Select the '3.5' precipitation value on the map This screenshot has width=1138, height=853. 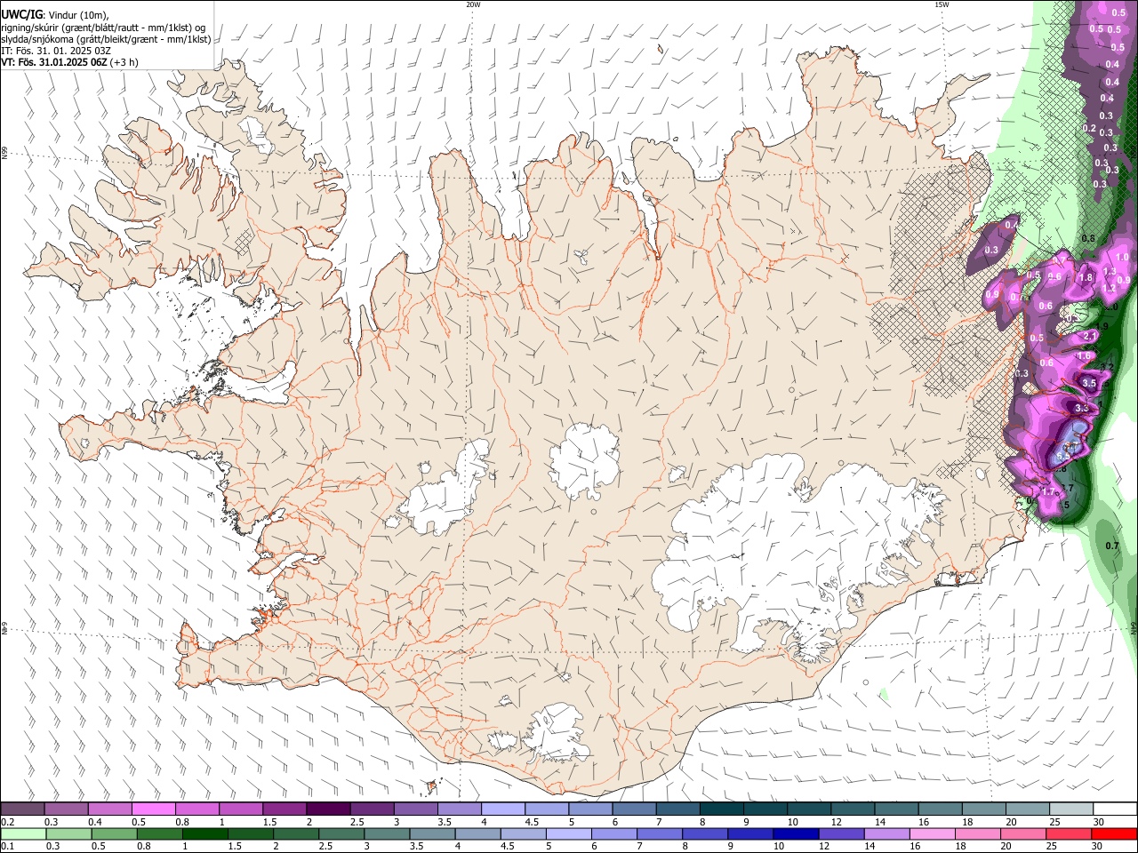(1089, 383)
